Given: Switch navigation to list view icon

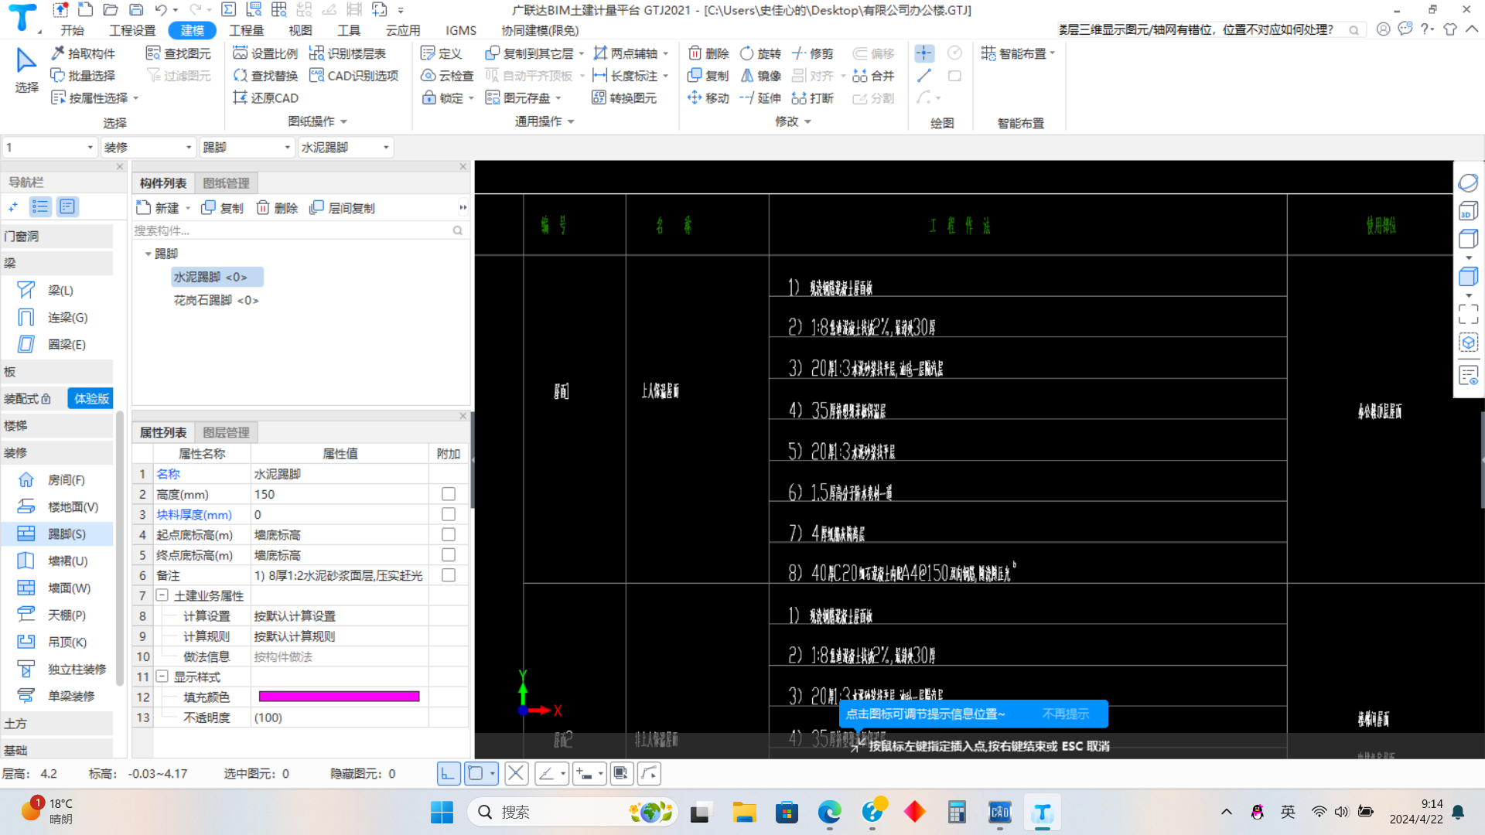Looking at the screenshot, I should (40, 207).
